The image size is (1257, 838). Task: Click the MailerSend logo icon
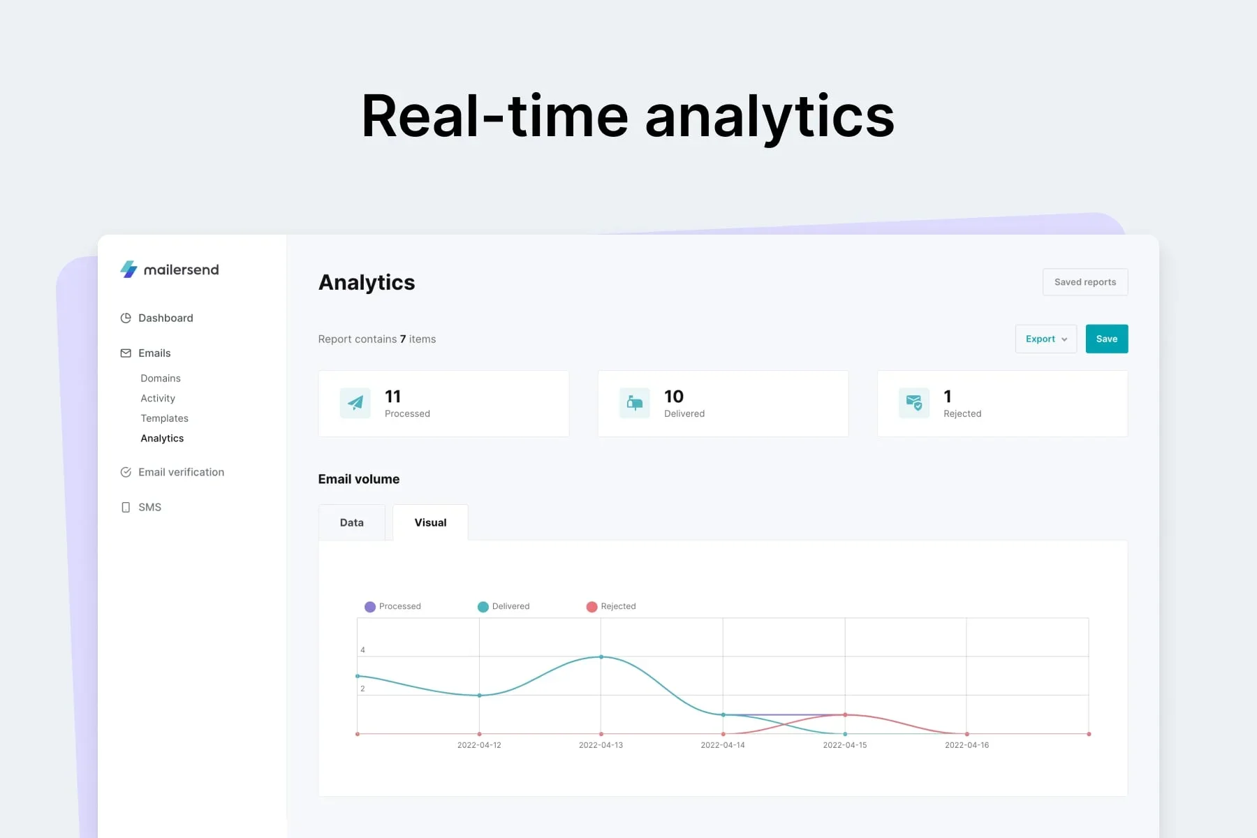tap(128, 269)
